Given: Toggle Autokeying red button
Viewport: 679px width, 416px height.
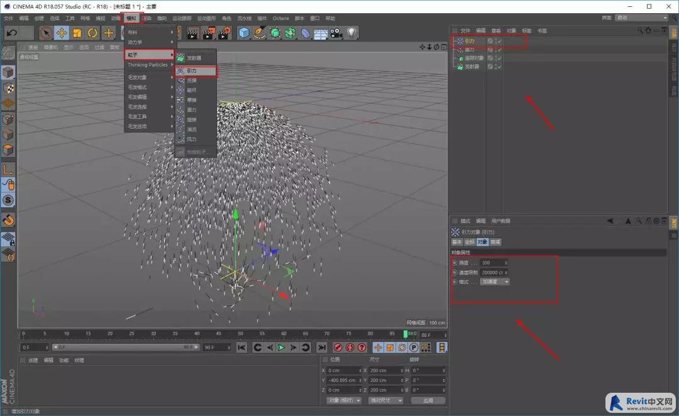Looking at the screenshot, I should (350, 348).
